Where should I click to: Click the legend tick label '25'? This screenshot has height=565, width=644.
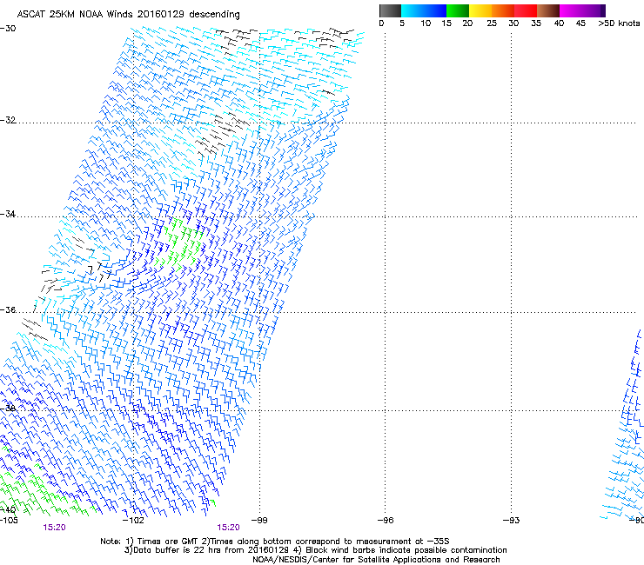tap(492, 23)
